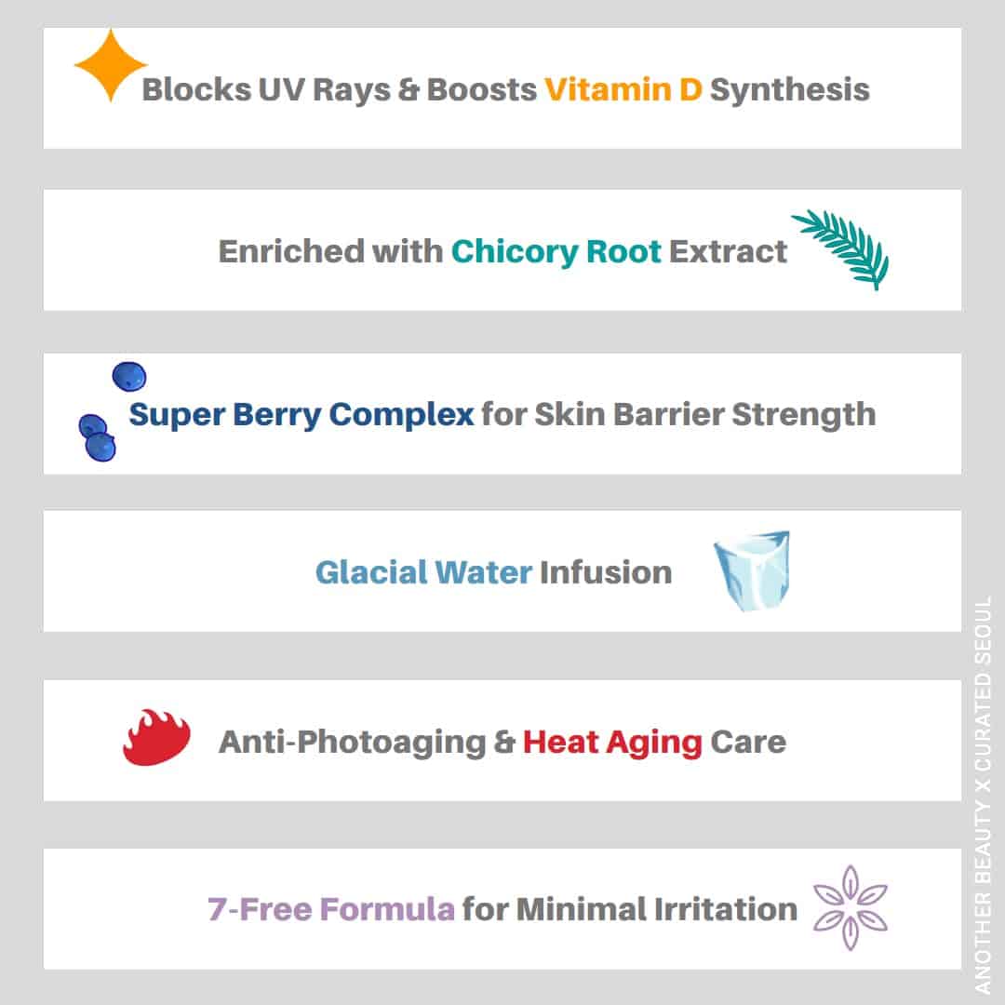Click the purple flower outline icon
The height and width of the screenshot is (1005, 1005).
click(850, 907)
